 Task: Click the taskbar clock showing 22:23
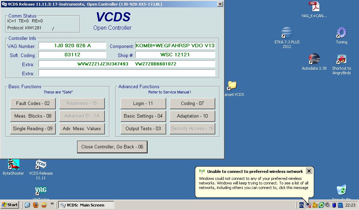click(350, 205)
